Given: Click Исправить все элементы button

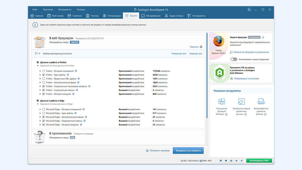Looking at the screenshot, I should pyautogui.click(x=188, y=151).
